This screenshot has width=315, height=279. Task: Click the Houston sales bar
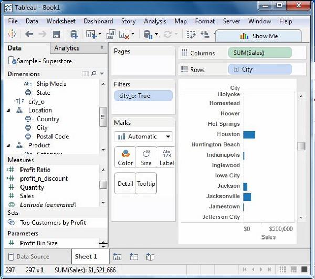249,135
